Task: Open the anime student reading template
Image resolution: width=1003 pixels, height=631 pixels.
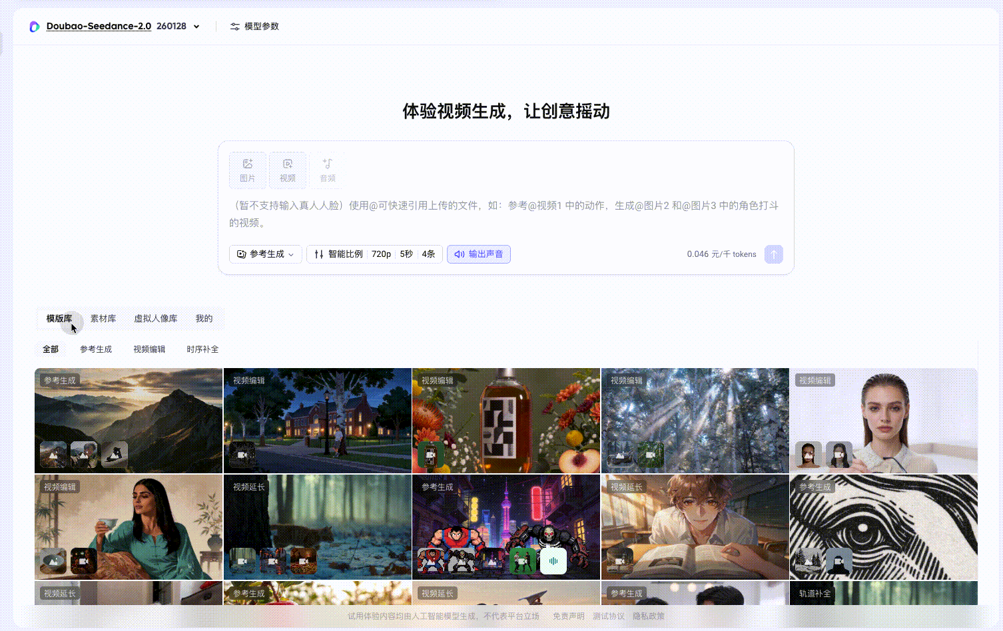Action: tap(695, 527)
